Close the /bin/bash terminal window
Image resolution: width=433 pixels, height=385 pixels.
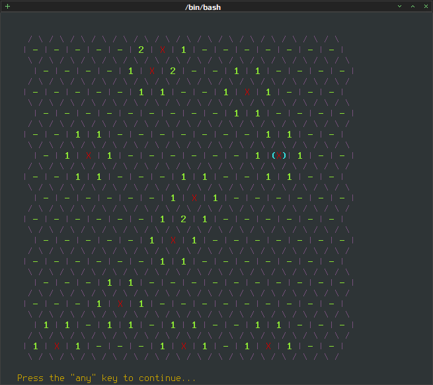click(x=426, y=6)
